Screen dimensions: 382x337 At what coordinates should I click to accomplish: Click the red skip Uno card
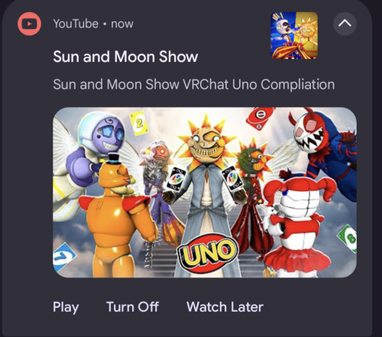[261, 118]
